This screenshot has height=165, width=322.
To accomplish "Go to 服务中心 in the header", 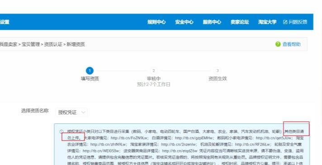I will pos(212,22).
